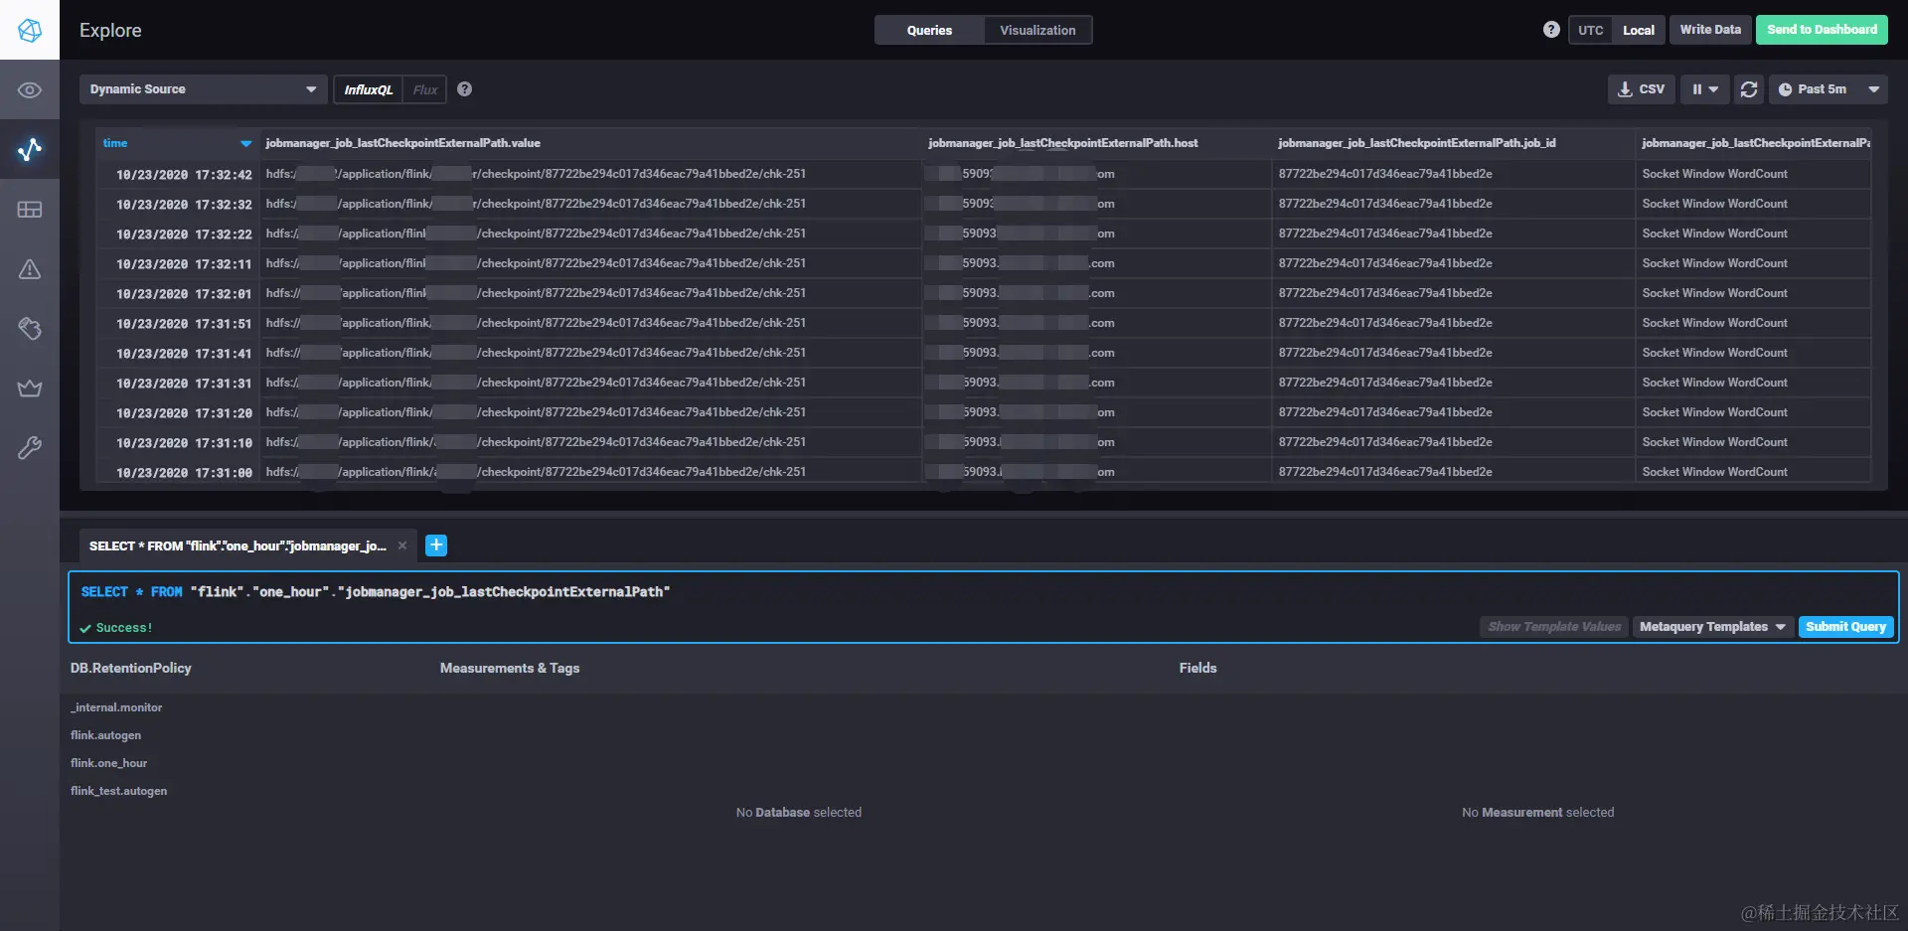Click the query language help question mark
This screenshot has height=931, width=1908.
click(464, 89)
